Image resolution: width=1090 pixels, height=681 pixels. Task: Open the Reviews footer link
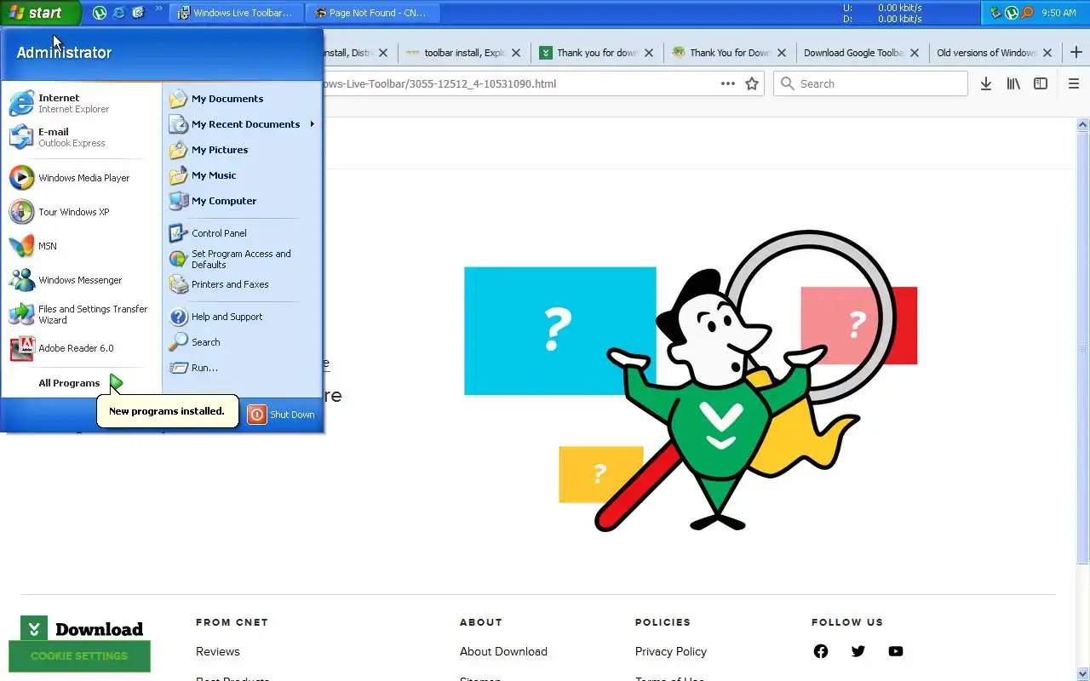point(218,651)
